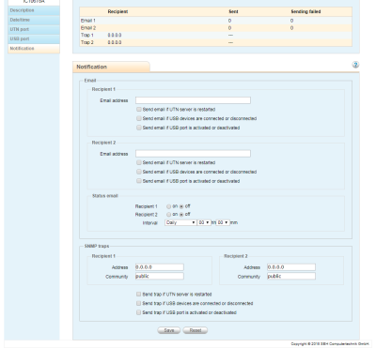Select off for Recipient 1 status email
The height and width of the screenshot is (348, 376).
[181, 206]
